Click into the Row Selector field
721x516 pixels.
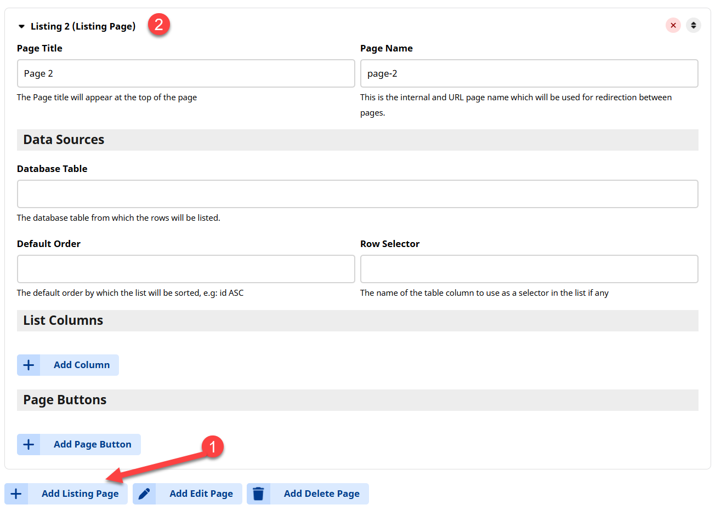[x=529, y=269]
